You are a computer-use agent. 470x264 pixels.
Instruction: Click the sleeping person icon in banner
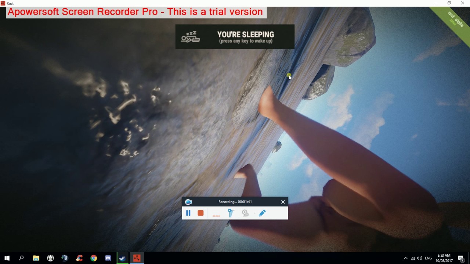pyautogui.click(x=191, y=37)
